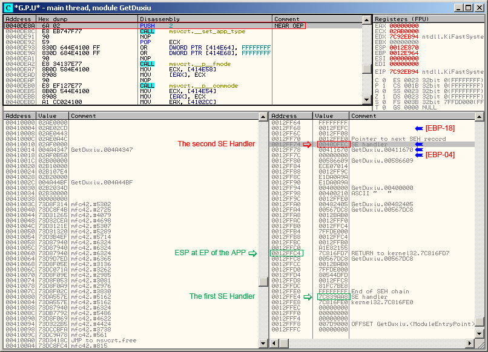Select stack value 00411670
Screen dimensions: 488x352
pyautogui.click(x=333, y=150)
